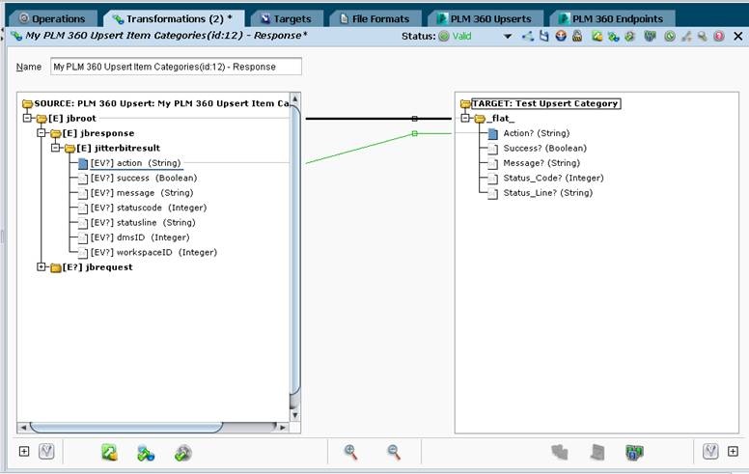
Task: Select the Success? (Boolean) target field
Action: click(x=544, y=149)
